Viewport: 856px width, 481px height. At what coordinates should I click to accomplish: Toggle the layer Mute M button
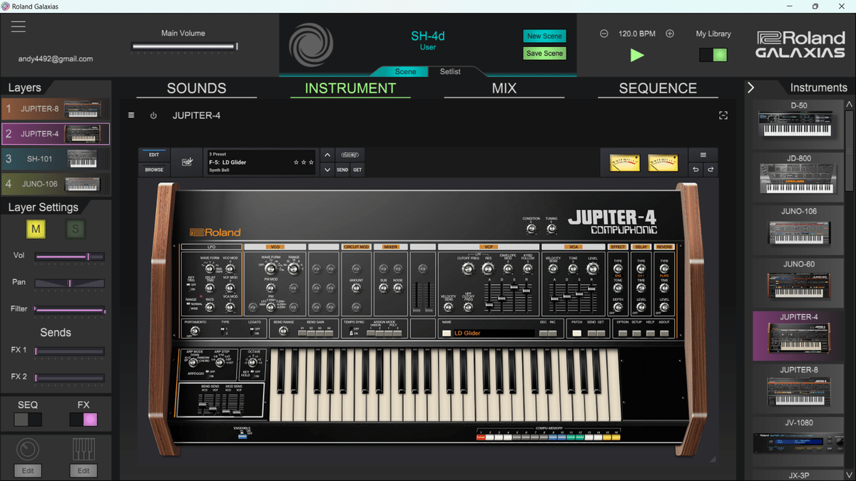pos(36,229)
